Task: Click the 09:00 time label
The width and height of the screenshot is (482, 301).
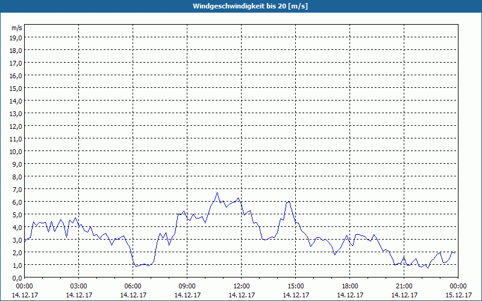Action: pyautogui.click(x=187, y=287)
